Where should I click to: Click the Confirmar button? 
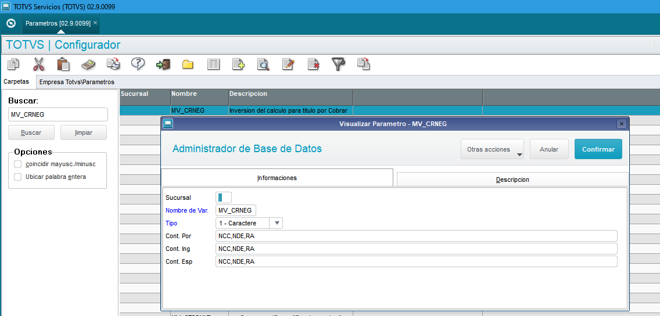tap(598, 149)
